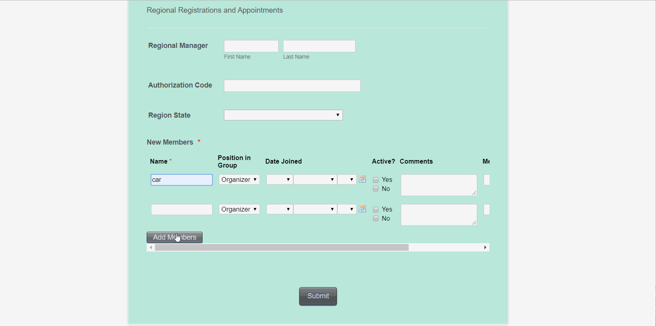Open calendar picker in second member row

(362, 209)
